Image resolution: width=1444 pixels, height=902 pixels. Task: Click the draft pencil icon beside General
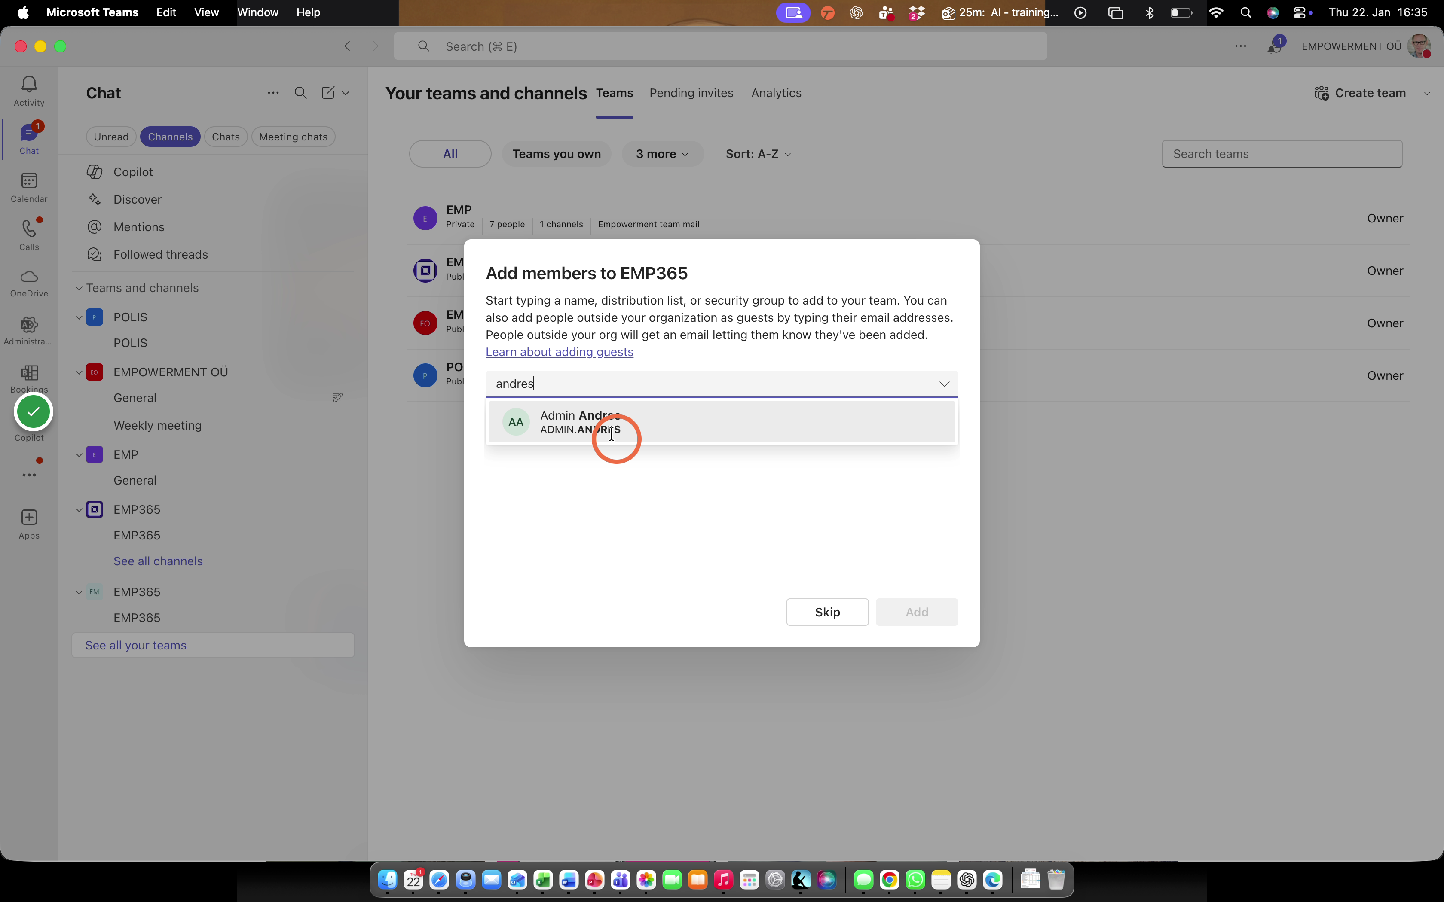[x=337, y=398]
